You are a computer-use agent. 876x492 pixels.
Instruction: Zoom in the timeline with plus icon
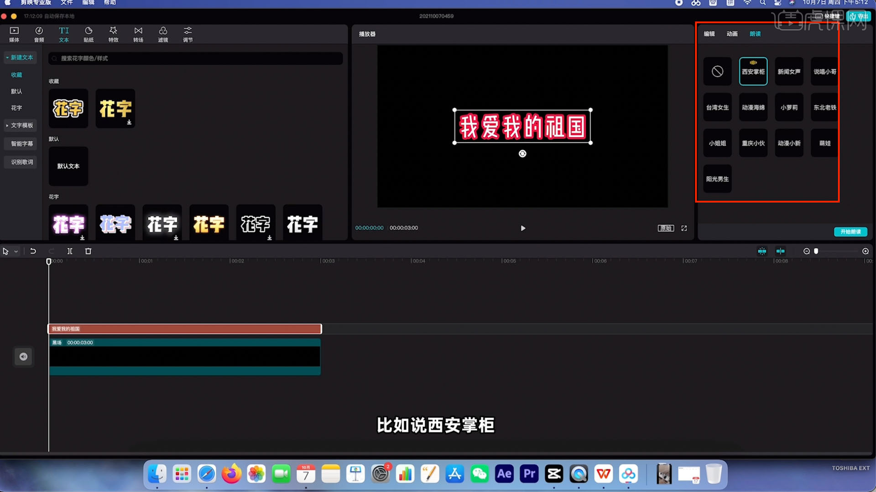(865, 251)
